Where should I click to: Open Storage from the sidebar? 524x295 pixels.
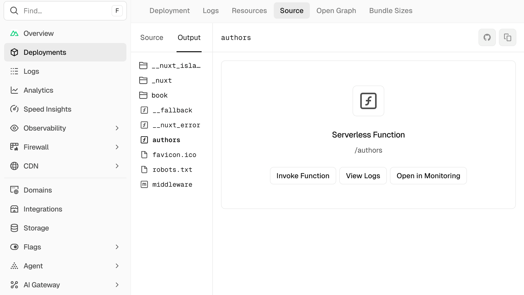coord(36,228)
